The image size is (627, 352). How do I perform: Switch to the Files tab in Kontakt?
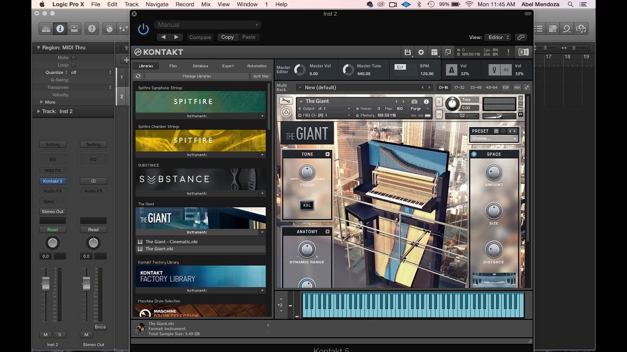(x=173, y=66)
